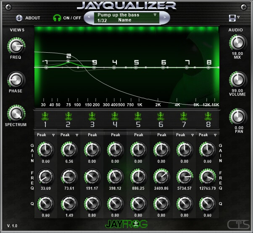
Task: Click the band 6 frog icon
Action: coord(161,116)
